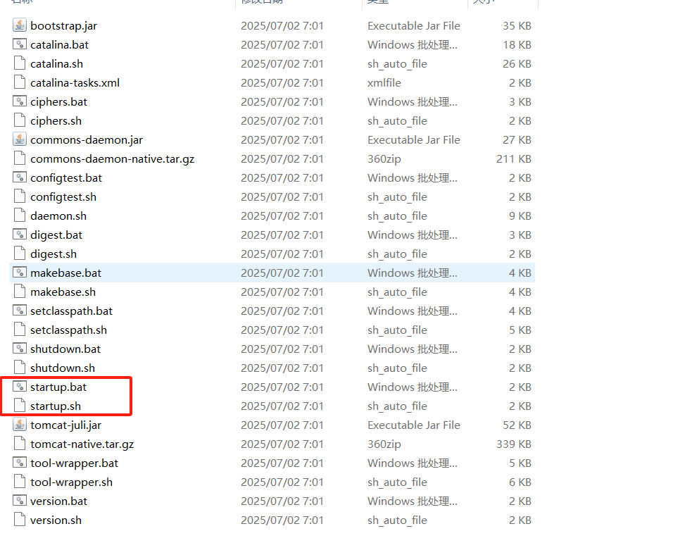The height and width of the screenshot is (543, 673).
Task: Click sh_auto_file type of daemon.sh
Action: tap(397, 216)
